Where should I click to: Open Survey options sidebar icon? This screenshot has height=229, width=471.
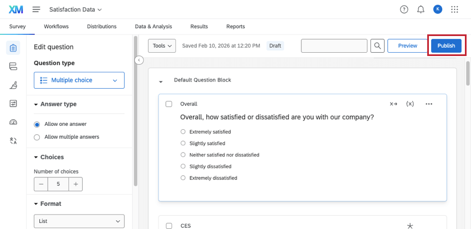click(x=13, y=104)
